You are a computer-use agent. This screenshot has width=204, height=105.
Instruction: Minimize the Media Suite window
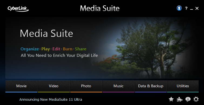[191, 9]
